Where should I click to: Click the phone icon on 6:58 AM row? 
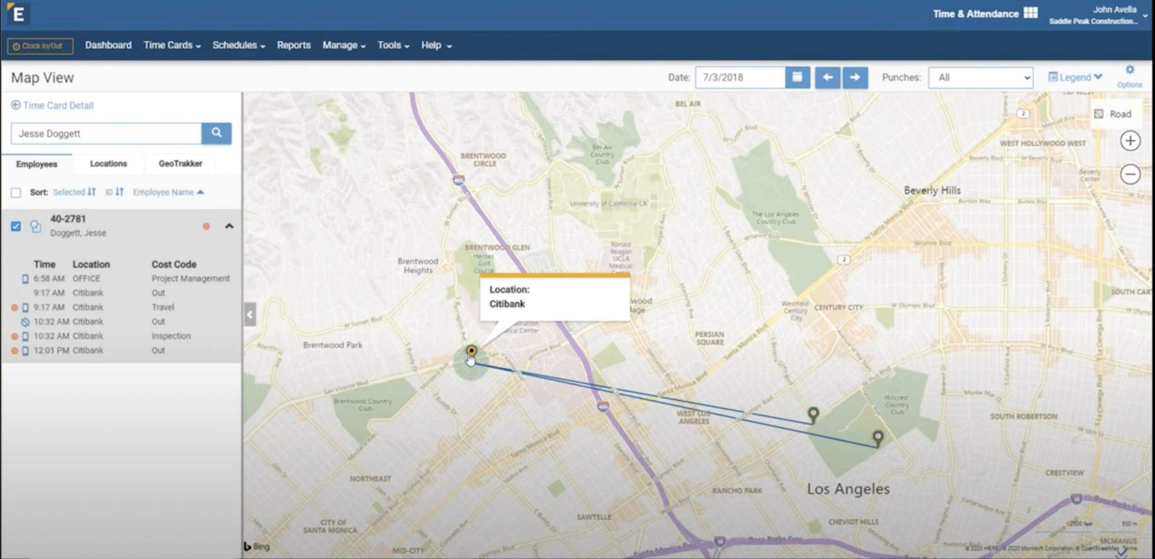(25, 279)
